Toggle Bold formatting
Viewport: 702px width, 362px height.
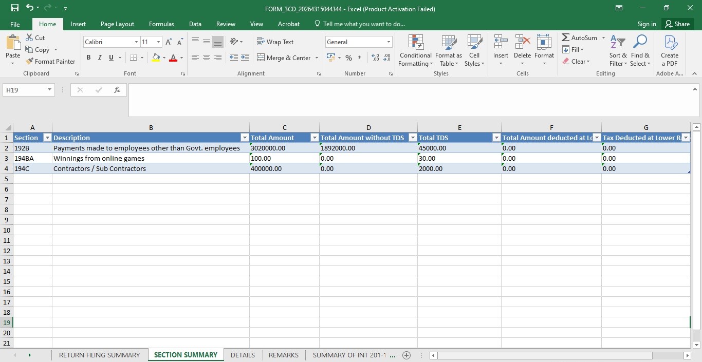pyautogui.click(x=88, y=58)
